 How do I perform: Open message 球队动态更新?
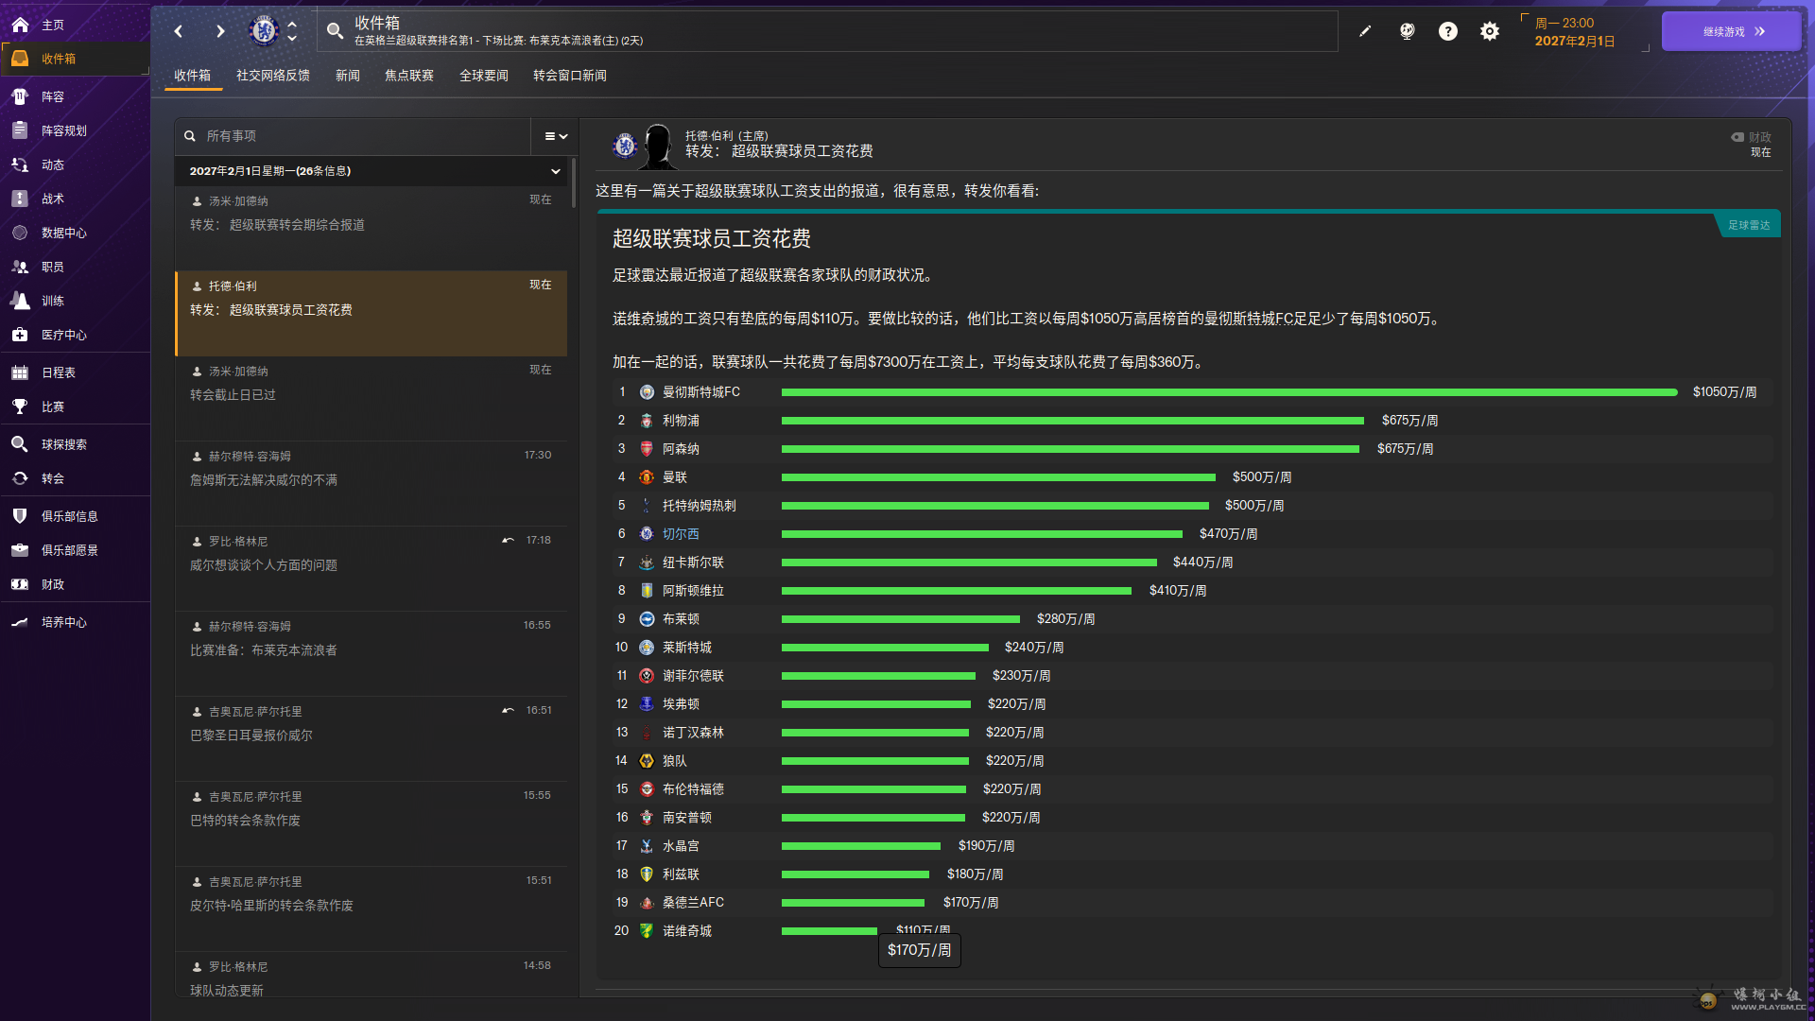(372, 976)
